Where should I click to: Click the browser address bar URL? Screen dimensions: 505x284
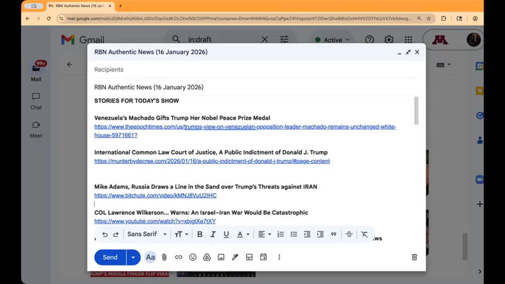pyautogui.click(x=239, y=19)
